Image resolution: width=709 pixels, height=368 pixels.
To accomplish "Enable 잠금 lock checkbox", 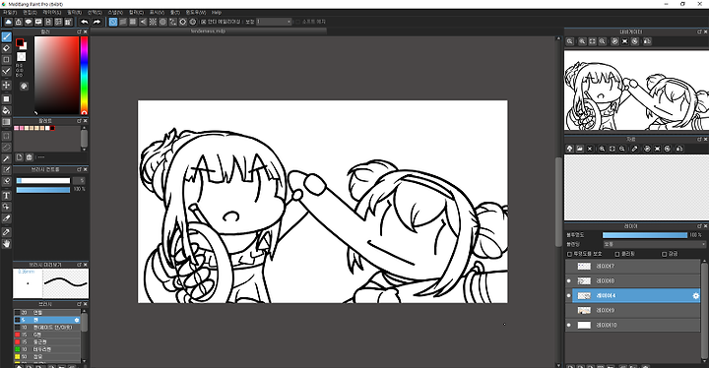I will (665, 254).
